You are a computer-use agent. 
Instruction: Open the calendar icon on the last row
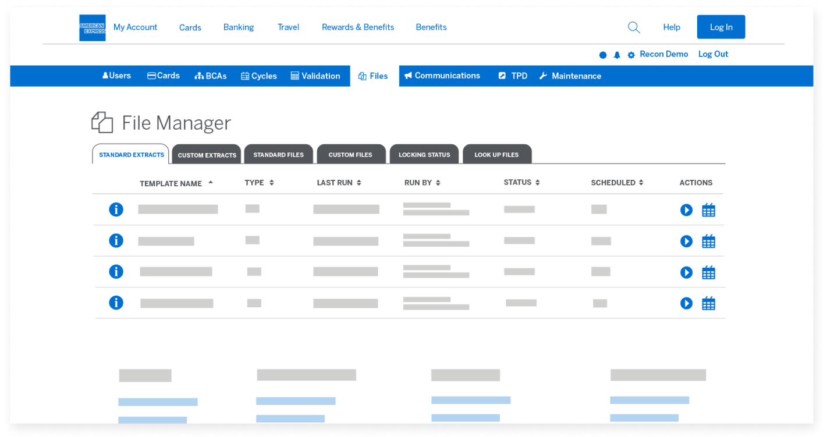tap(708, 303)
